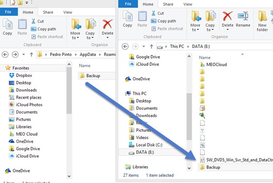The height and width of the screenshot is (183, 273).
Task: Click Delete in the DATA (E:) window
Action: (x=227, y=21)
